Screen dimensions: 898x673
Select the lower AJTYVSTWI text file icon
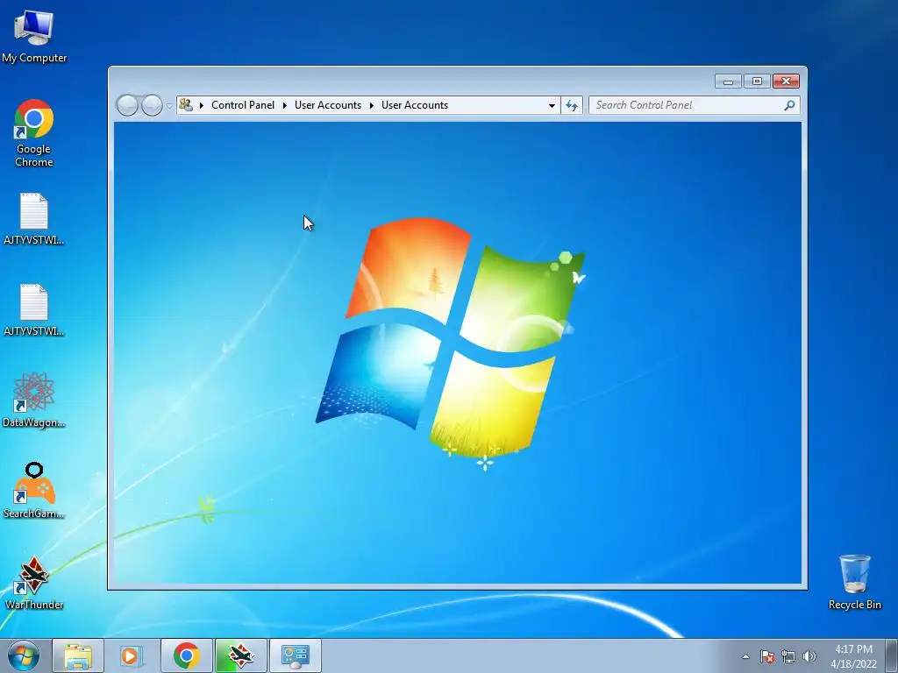pyautogui.click(x=34, y=310)
